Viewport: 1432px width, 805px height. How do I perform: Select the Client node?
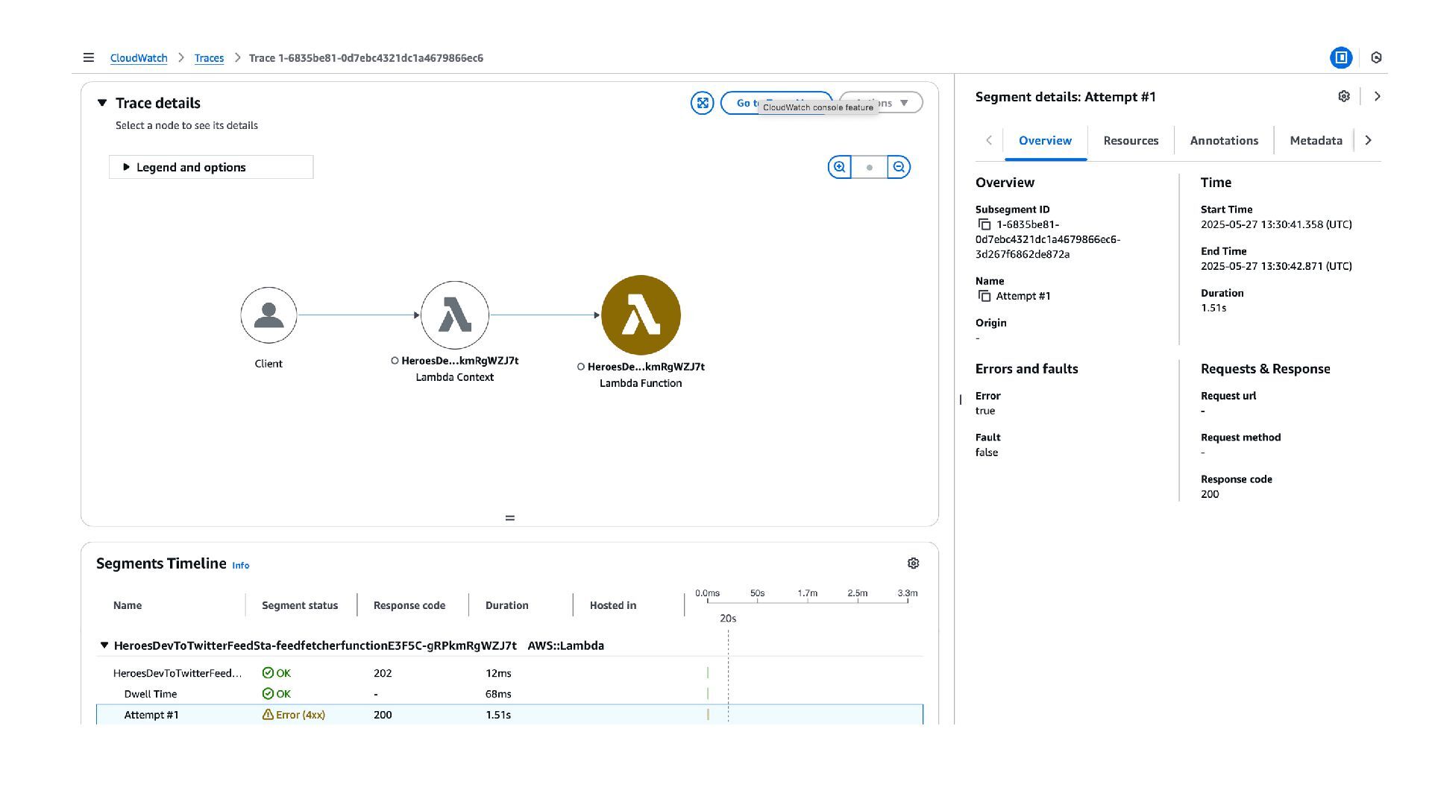268,315
